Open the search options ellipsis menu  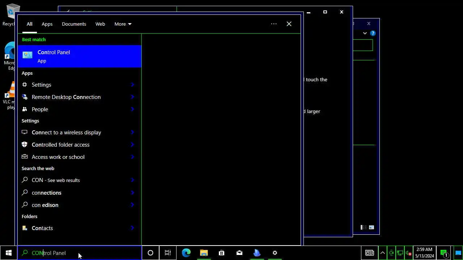click(x=274, y=24)
